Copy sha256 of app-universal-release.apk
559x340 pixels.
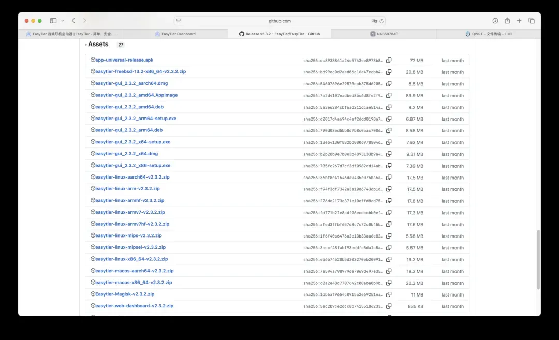point(389,60)
